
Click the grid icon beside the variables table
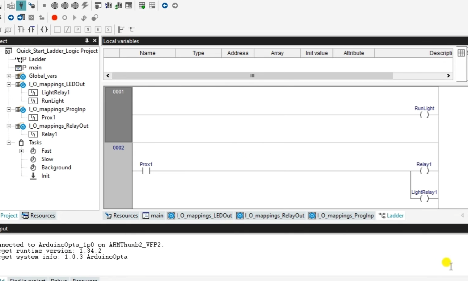pos(461,53)
